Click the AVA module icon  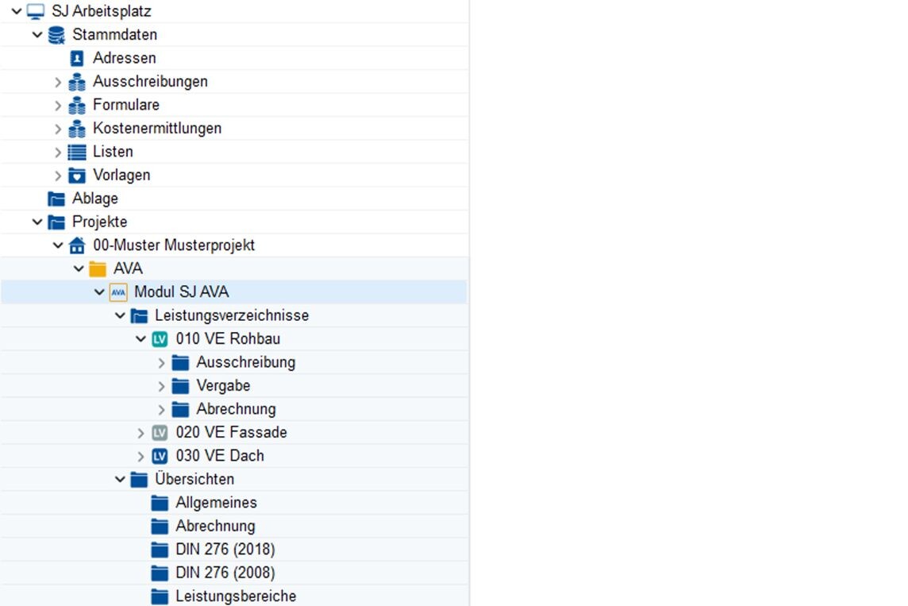pos(118,292)
